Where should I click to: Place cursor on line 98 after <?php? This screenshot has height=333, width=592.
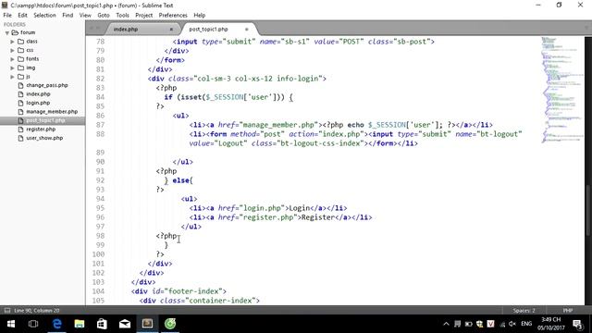click(177, 236)
